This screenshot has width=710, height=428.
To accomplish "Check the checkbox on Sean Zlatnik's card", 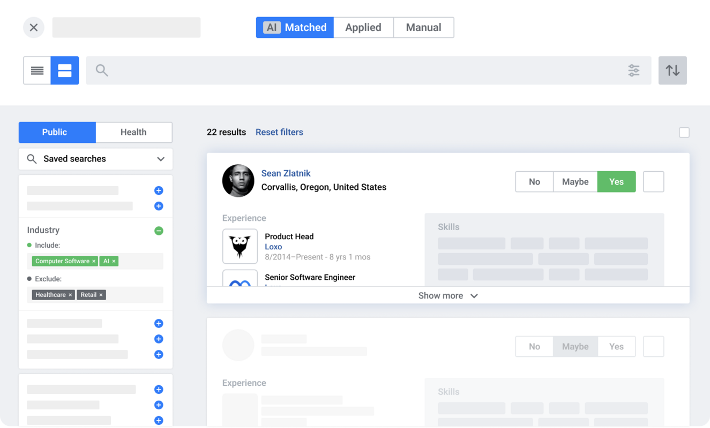I will click(653, 181).
